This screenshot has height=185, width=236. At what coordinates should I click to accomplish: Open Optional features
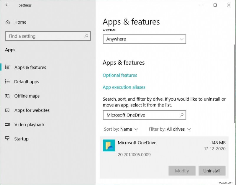120,75
